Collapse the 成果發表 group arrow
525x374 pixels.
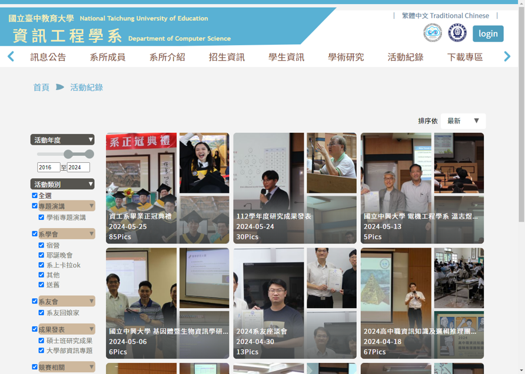(x=91, y=329)
